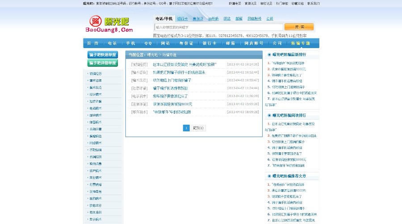The height and width of the screenshot is (224, 402).
Task: Switch to the 身份证 search tab
Action: 198,19
